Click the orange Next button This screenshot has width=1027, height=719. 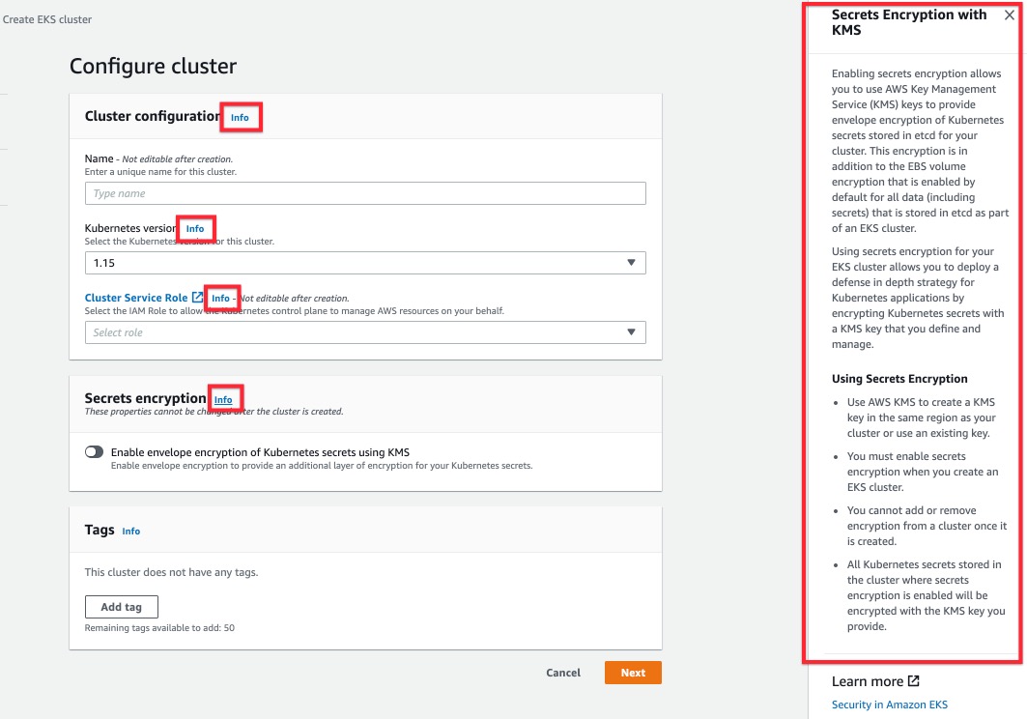pyautogui.click(x=633, y=673)
